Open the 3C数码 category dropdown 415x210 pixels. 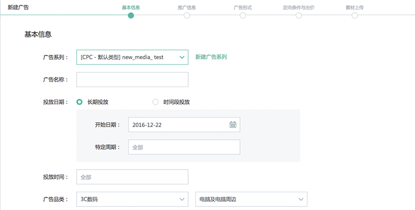click(x=132, y=199)
